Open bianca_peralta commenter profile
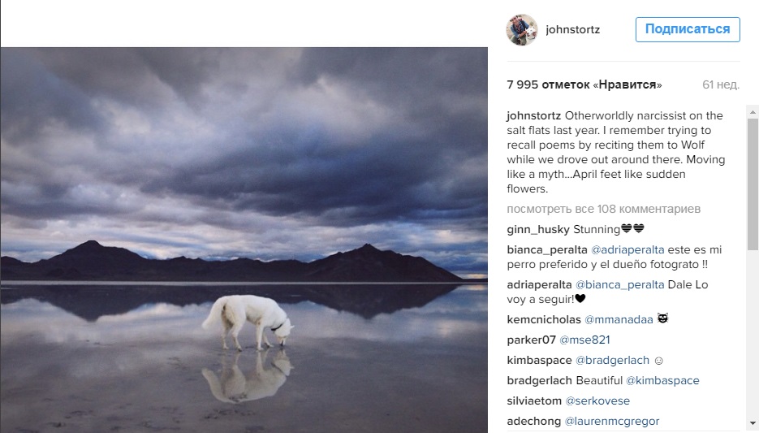This screenshot has width=759, height=433. [x=547, y=250]
